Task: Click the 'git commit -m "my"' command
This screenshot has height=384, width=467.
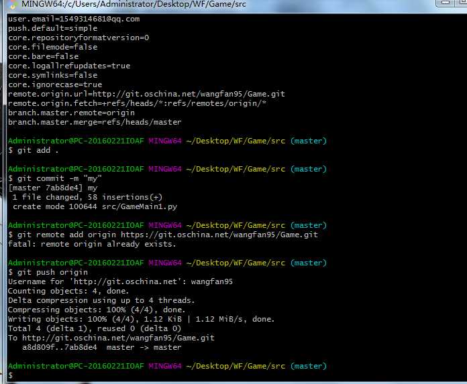Action: point(55,178)
